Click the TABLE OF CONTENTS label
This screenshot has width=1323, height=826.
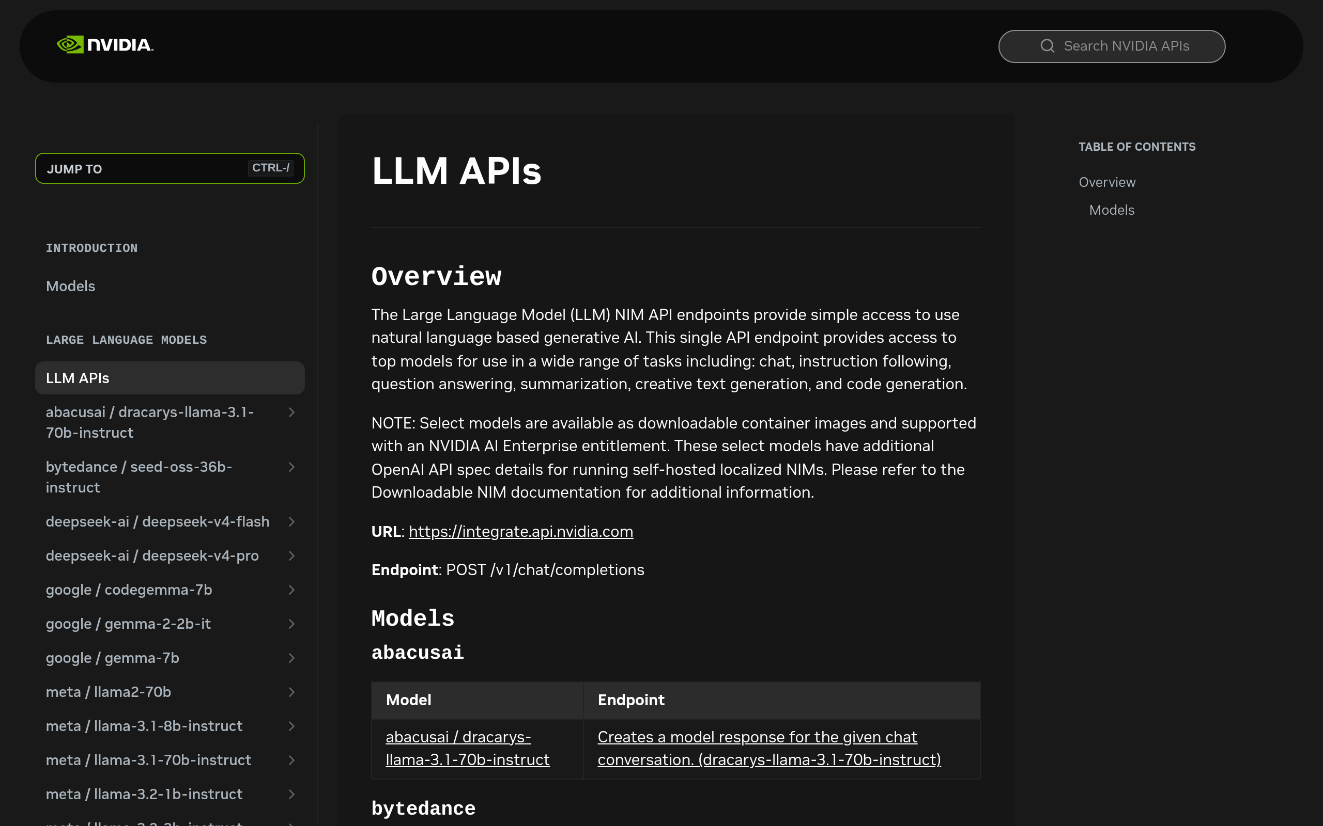point(1136,147)
